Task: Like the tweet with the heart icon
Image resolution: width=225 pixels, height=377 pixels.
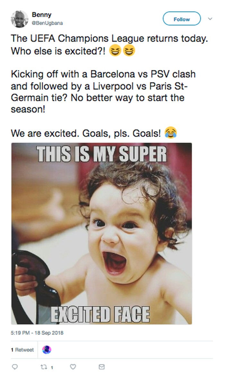Action: [x=73, y=367]
